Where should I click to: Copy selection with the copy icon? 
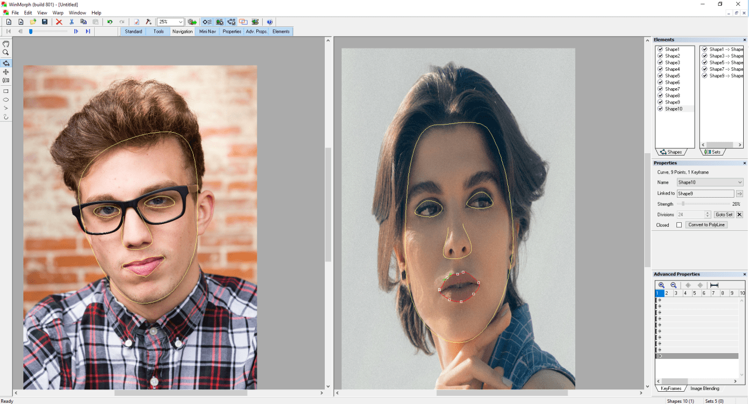(x=83, y=22)
